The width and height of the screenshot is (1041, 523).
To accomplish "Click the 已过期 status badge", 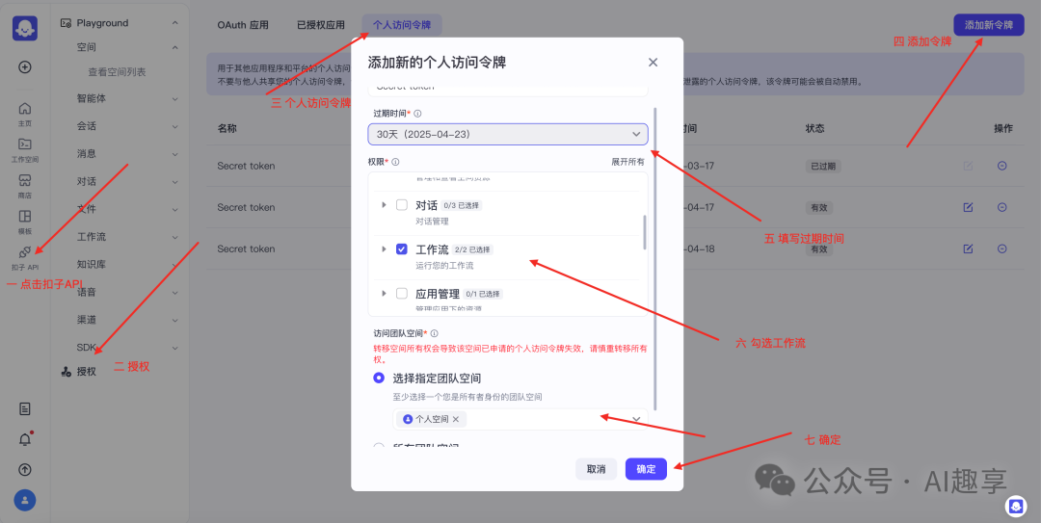I will click(822, 166).
